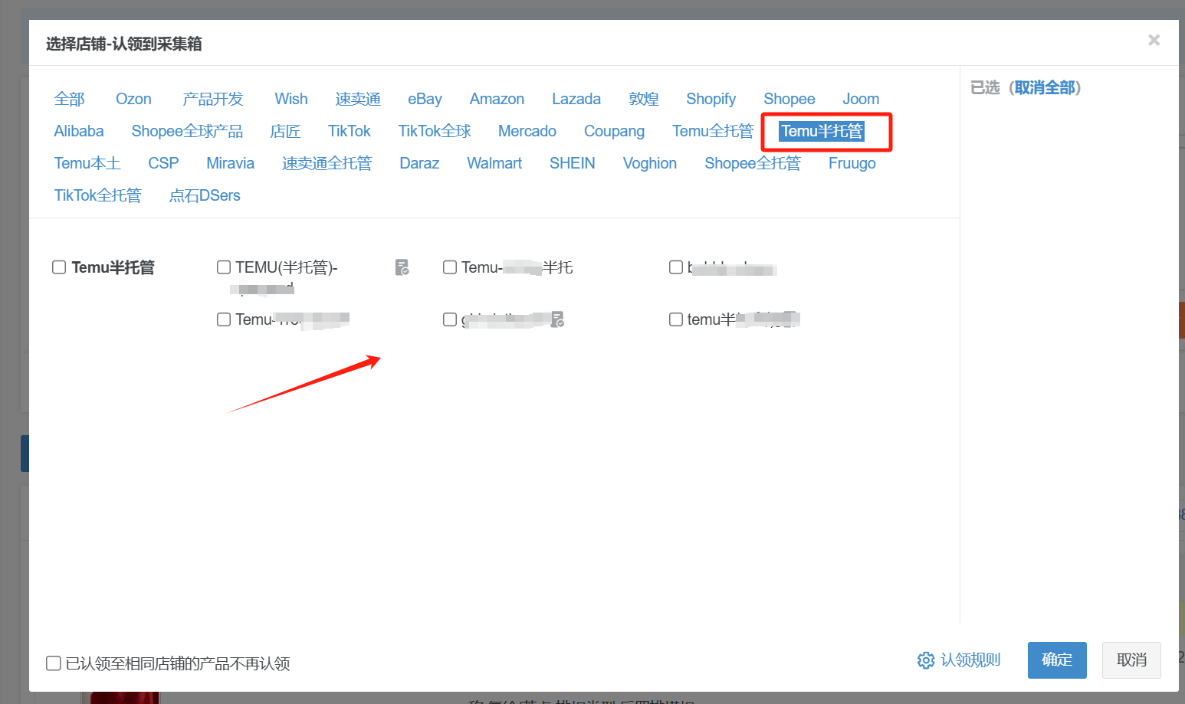Select the CSP platform tab

pos(163,163)
